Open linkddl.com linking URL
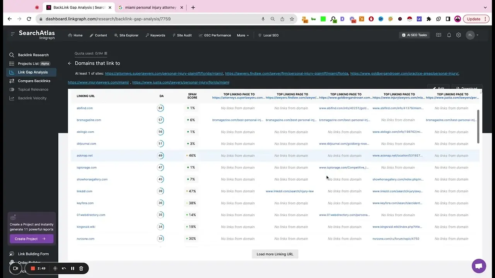Viewport: 495px width, 278px height. click(84, 191)
